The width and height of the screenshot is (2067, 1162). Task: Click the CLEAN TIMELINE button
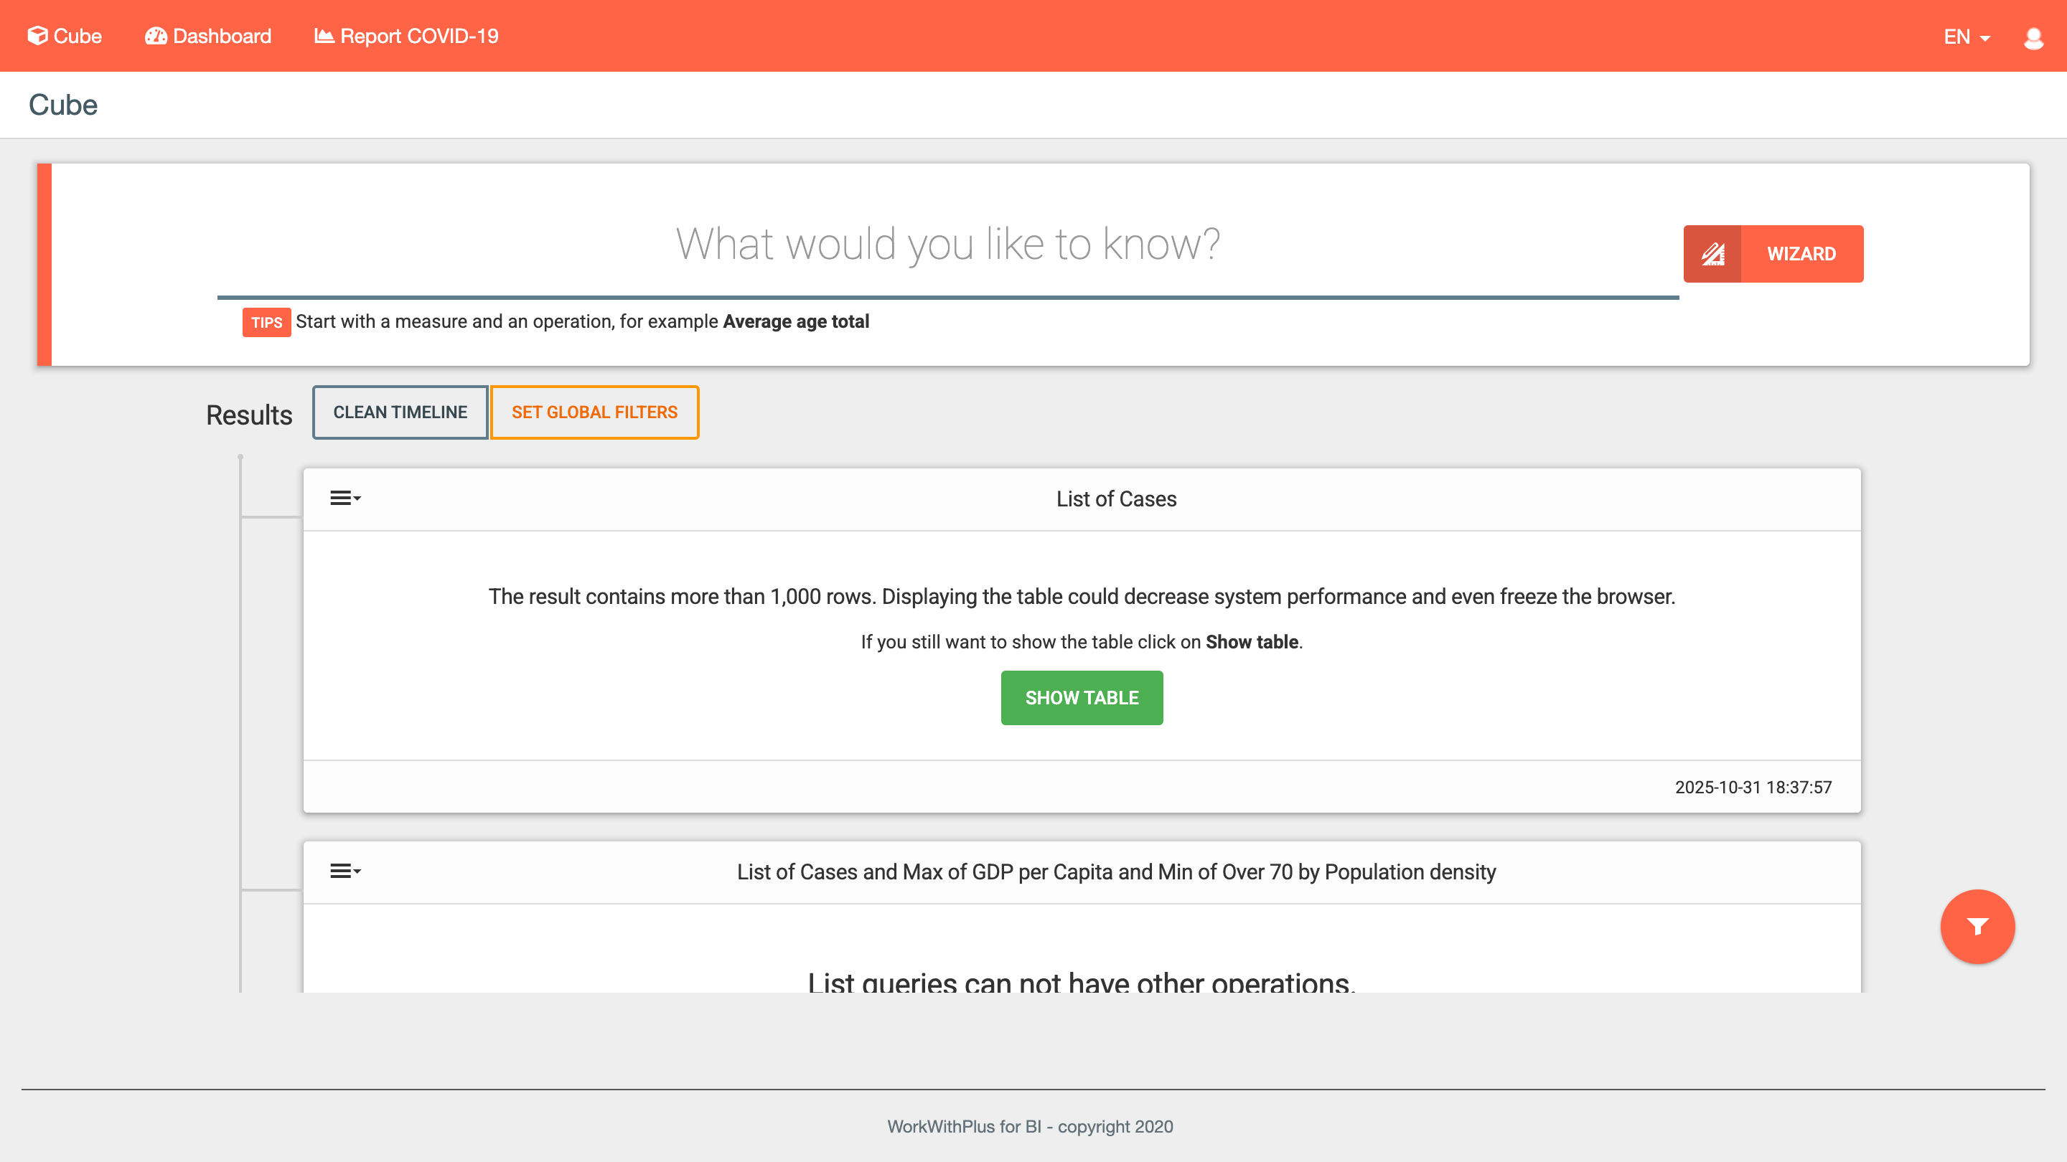click(400, 412)
